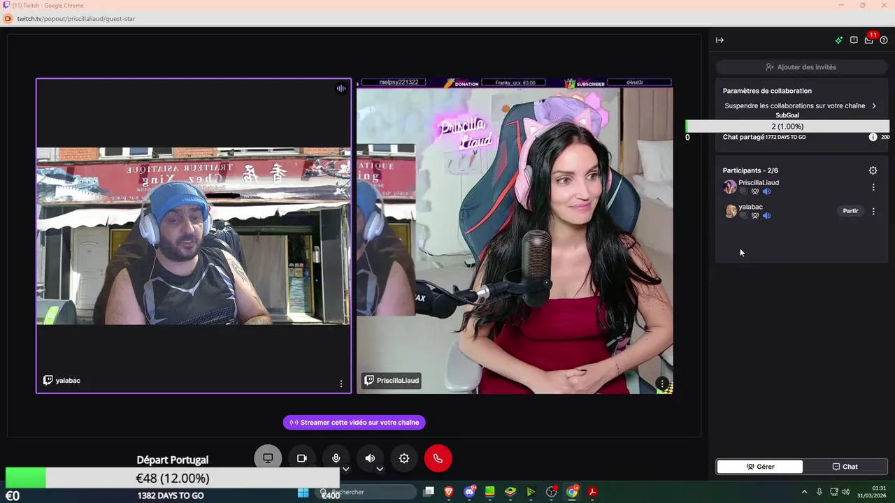
Task: Open Windows Start menu
Action: [x=303, y=492]
